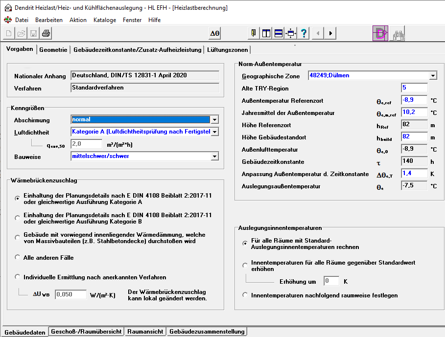Click the Alte TRY-Region input field

(414, 88)
